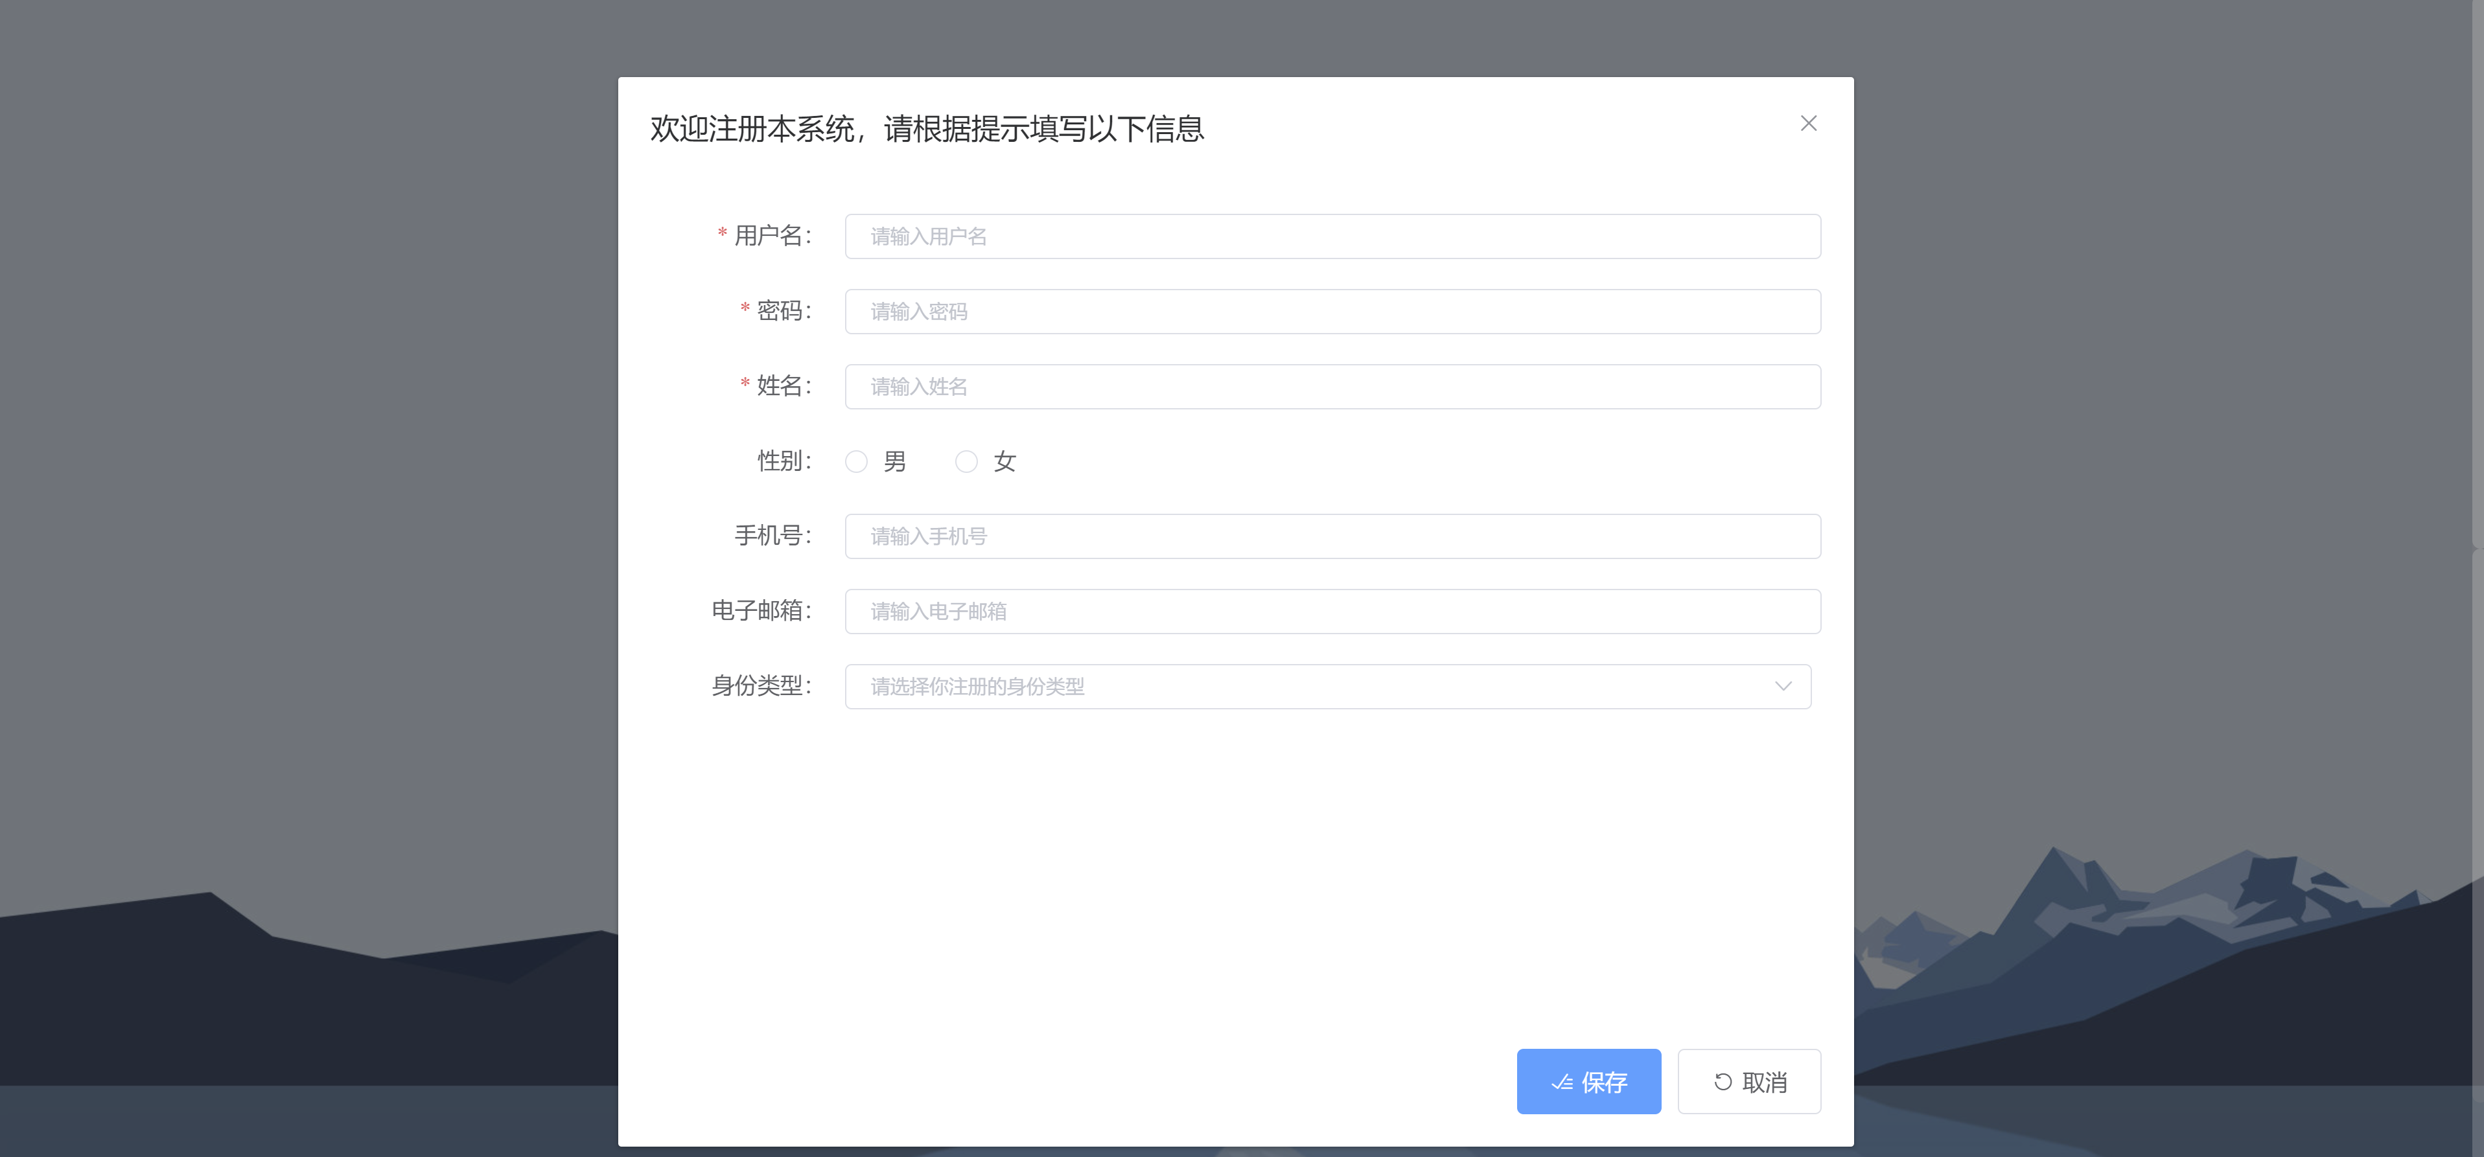Viewport: 2484px width, 1157px height.
Task: Click the 保存 save button
Action: pyautogui.click(x=1588, y=1082)
